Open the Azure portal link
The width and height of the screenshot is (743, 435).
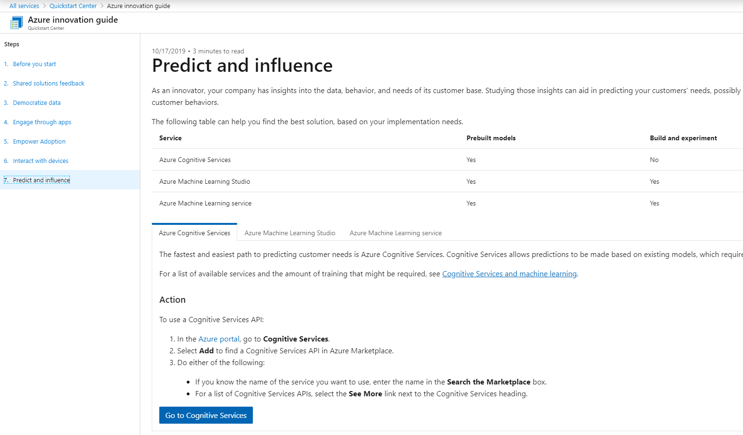tap(219, 339)
